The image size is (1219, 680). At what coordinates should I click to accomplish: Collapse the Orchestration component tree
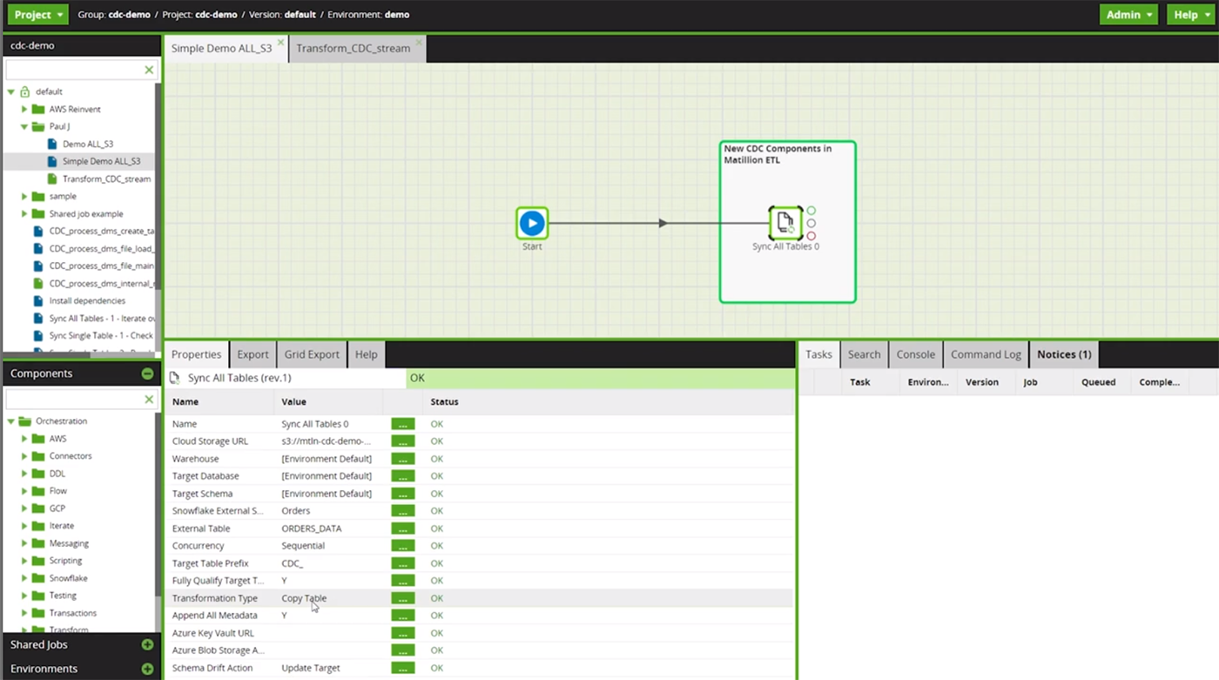coord(11,421)
